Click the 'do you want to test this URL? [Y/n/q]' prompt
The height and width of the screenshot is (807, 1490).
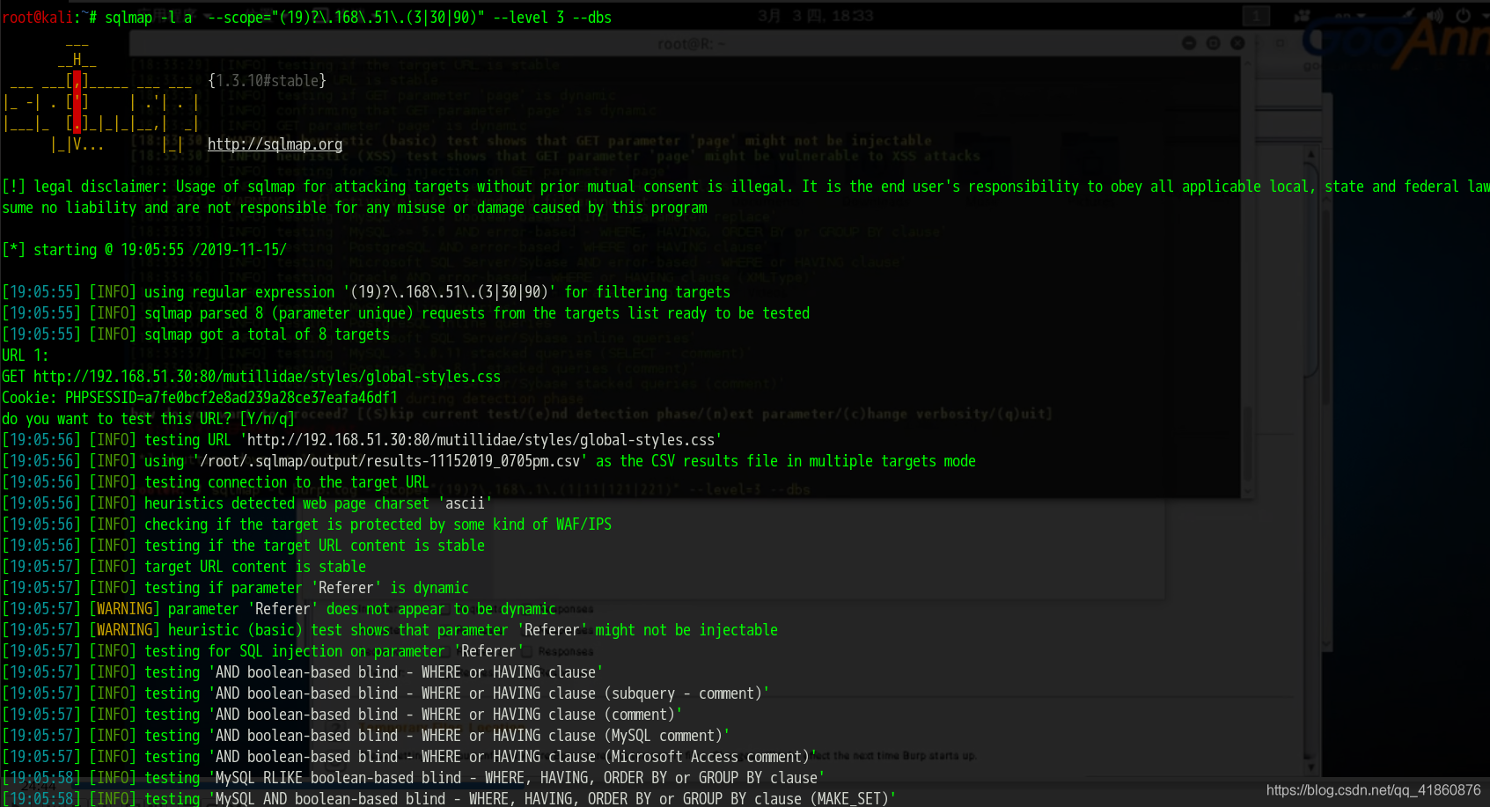click(148, 419)
